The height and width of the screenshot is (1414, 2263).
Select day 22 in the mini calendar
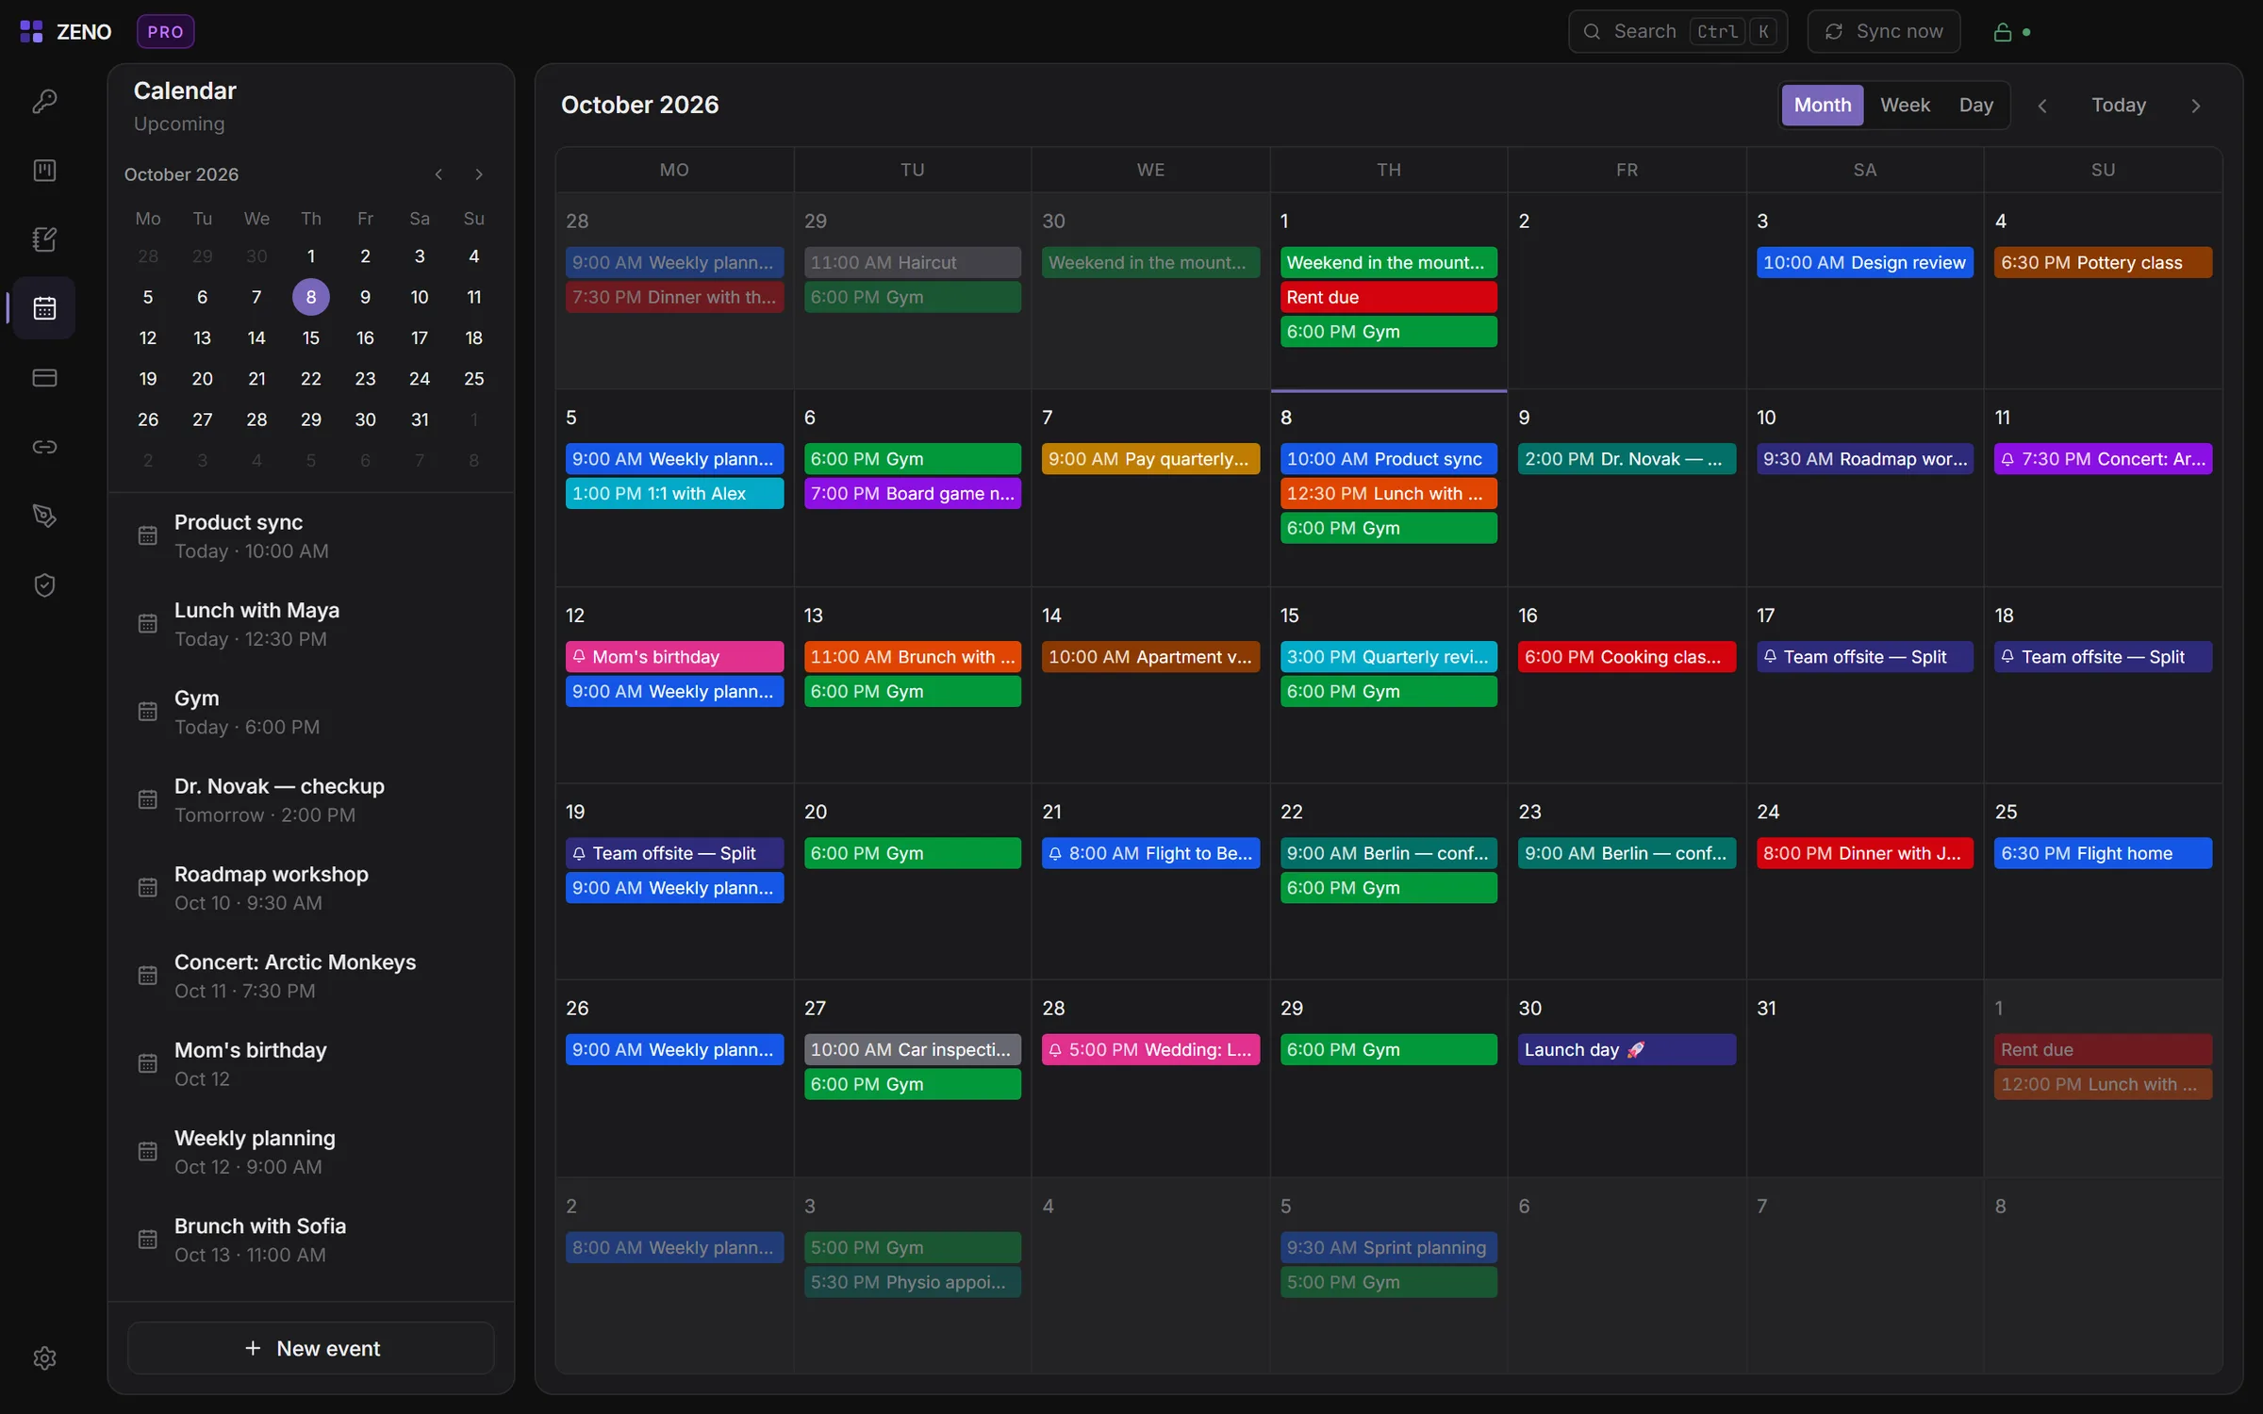pyautogui.click(x=311, y=379)
